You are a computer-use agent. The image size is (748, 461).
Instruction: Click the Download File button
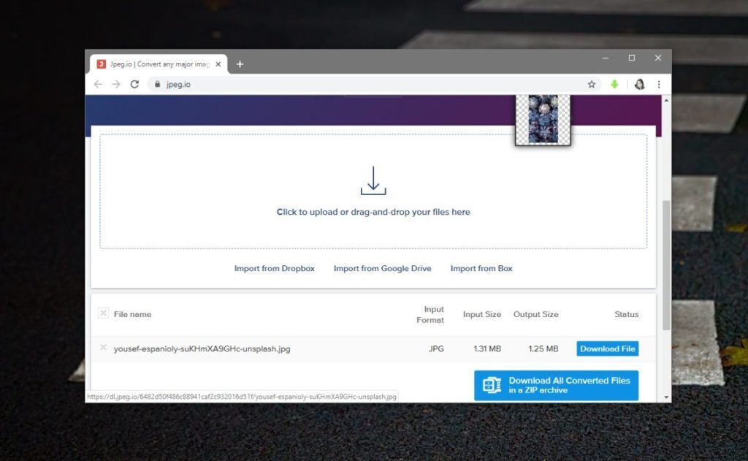click(x=607, y=348)
